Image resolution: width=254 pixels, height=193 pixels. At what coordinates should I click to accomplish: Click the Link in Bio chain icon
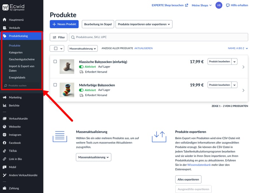tap(4, 159)
